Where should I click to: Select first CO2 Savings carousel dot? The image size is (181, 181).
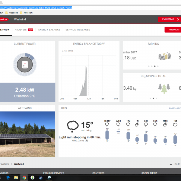(x=150, y=98)
